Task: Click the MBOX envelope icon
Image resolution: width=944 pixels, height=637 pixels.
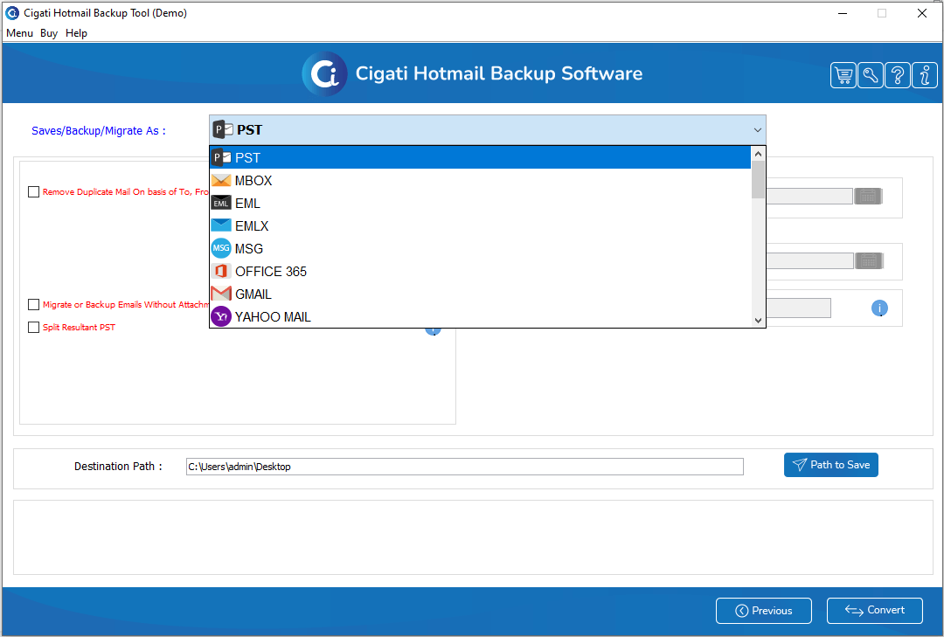Action: pyautogui.click(x=221, y=181)
